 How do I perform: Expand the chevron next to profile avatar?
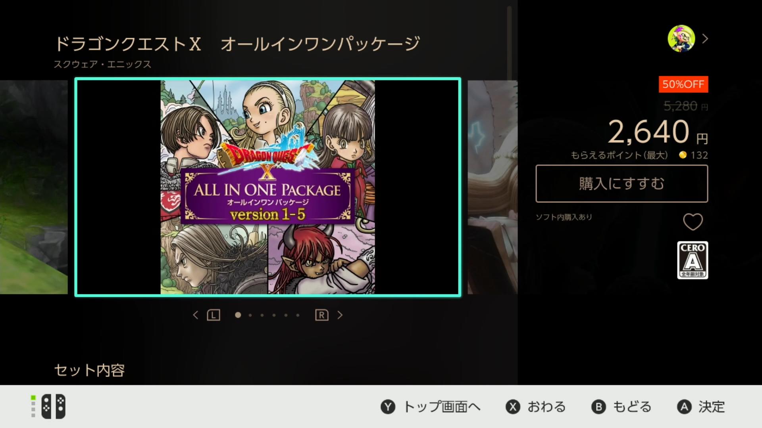tap(705, 38)
